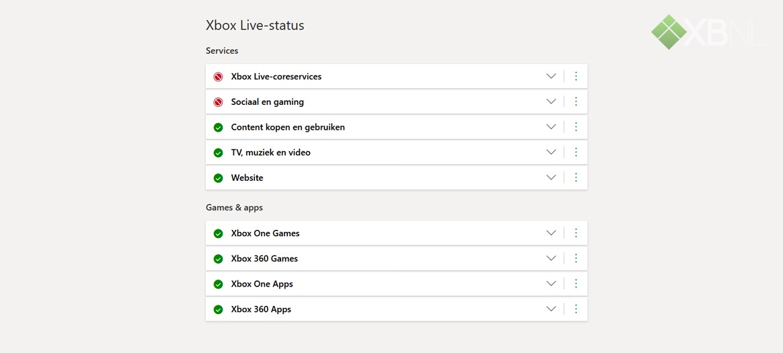
Task: Expand the Xbox One Apps chevron
Action: pos(552,284)
